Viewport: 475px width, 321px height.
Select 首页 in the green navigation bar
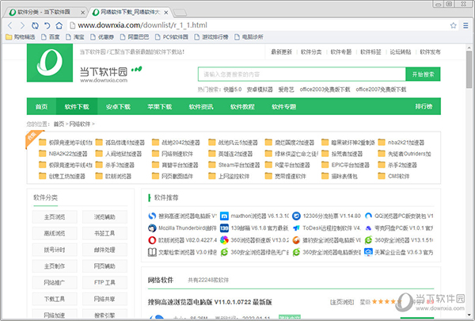[41, 106]
